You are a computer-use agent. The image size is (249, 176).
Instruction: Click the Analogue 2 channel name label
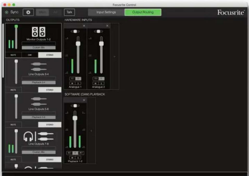click(x=98, y=87)
